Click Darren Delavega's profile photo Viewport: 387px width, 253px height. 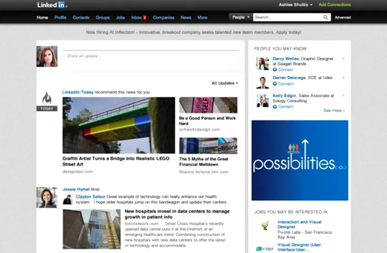263,83
